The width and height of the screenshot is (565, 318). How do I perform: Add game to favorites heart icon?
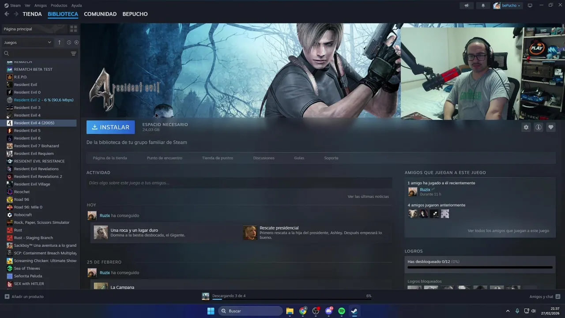click(551, 127)
